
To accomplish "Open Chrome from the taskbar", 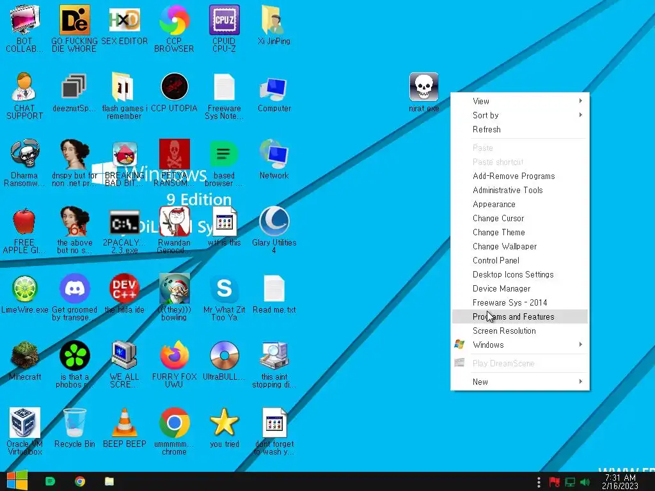I will coord(80,481).
